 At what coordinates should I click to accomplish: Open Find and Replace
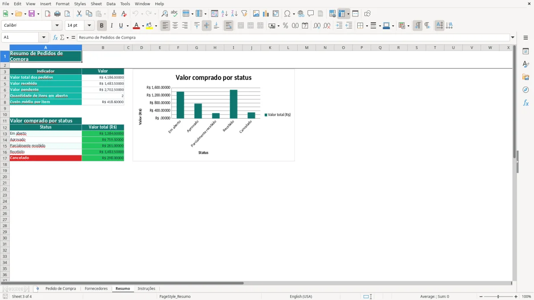(165, 14)
